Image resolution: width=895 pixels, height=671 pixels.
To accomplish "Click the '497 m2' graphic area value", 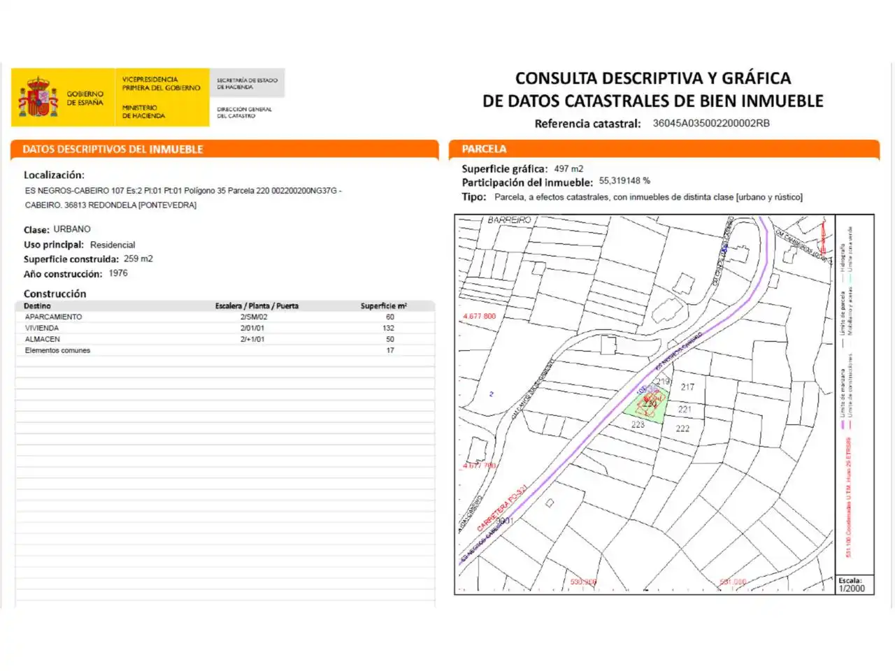I will [x=568, y=169].
